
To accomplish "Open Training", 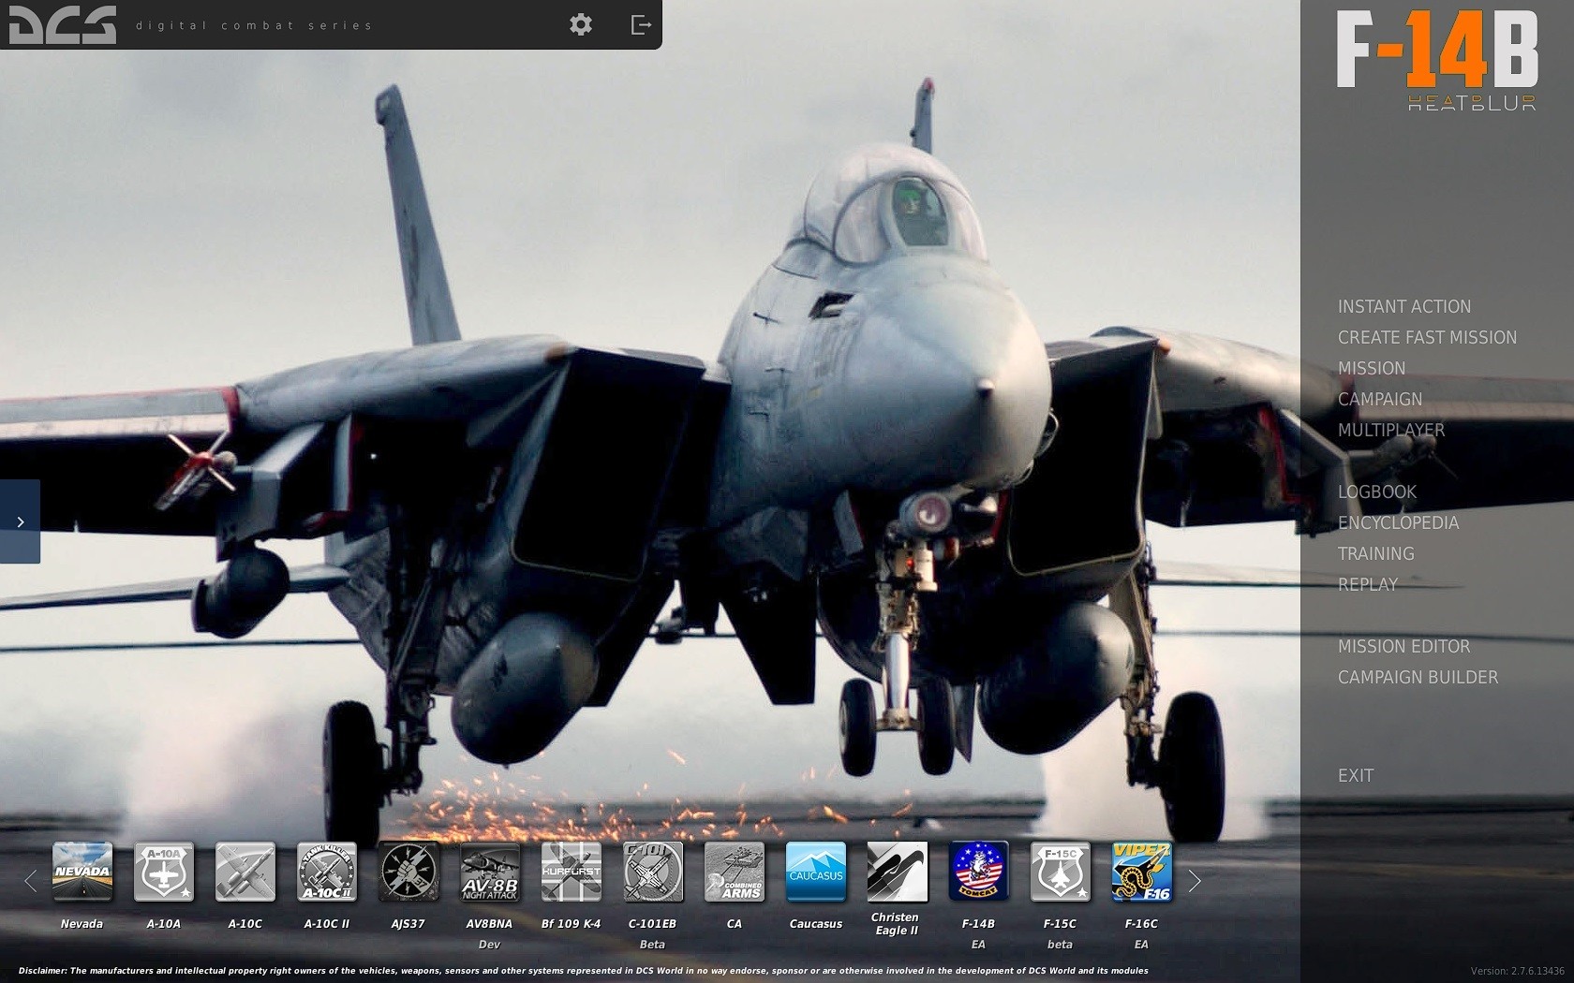I will [x=1375, y=554].
